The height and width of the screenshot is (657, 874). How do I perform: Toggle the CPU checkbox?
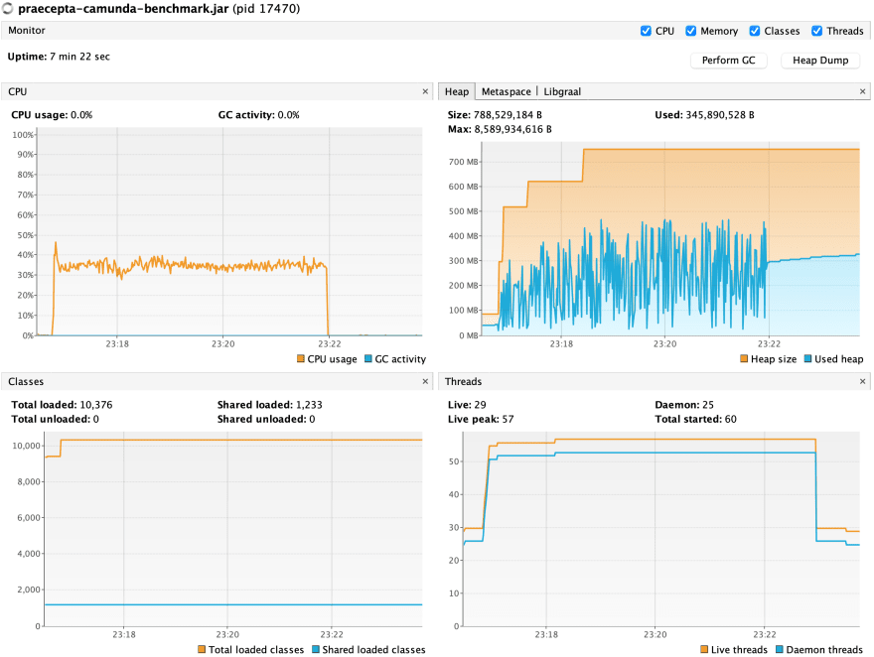(646, 31)
